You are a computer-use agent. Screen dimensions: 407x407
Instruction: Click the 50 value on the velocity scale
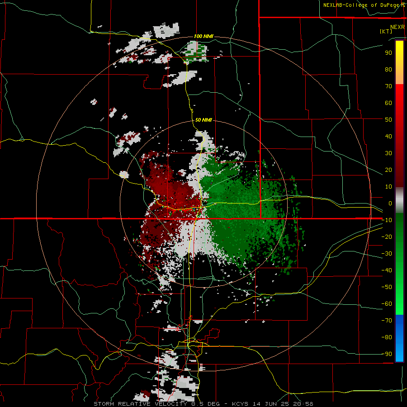[x=388, y=120]
